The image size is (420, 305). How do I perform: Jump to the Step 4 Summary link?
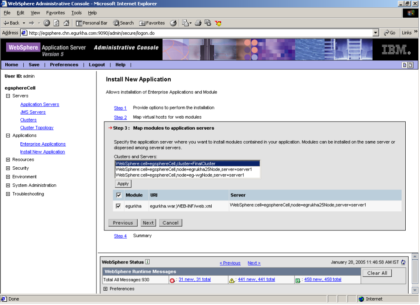120,236
